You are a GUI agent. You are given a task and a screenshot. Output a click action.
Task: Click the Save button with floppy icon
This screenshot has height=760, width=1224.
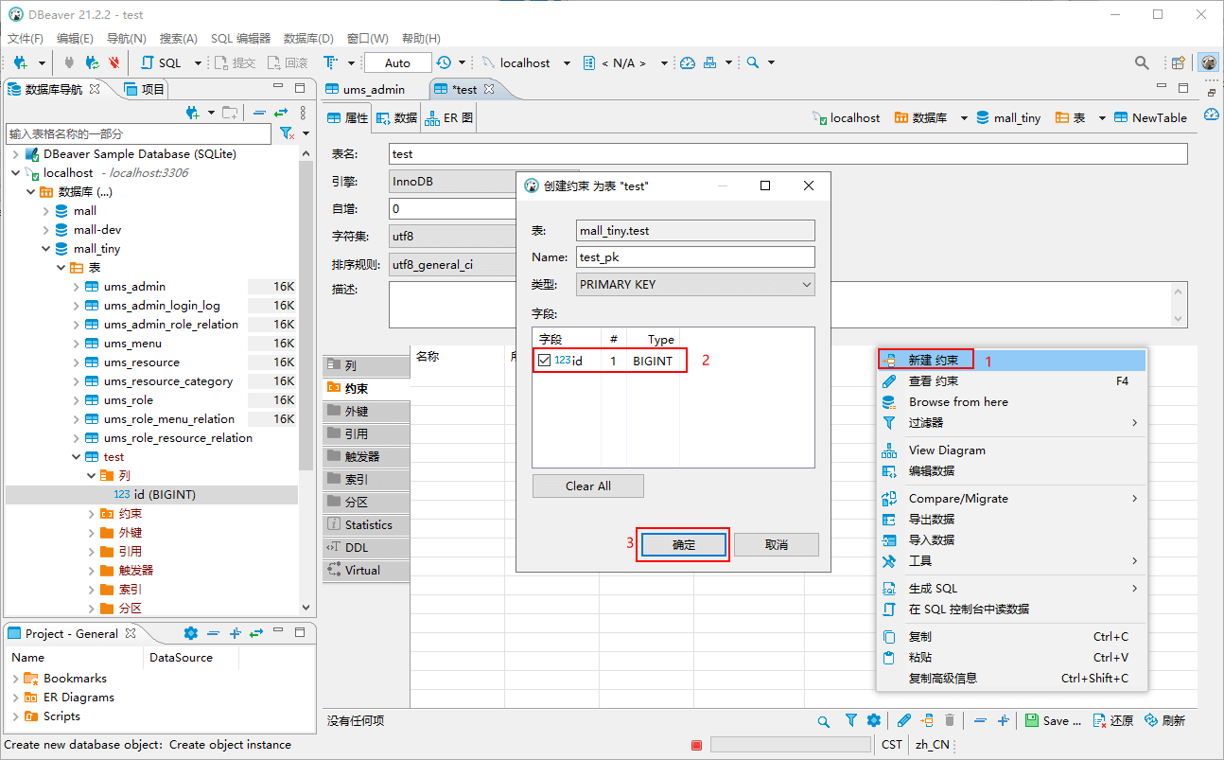pos(1054,720)
